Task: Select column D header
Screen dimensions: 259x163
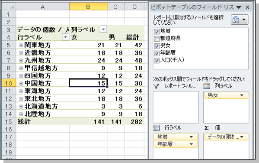Action: point(134,7)
